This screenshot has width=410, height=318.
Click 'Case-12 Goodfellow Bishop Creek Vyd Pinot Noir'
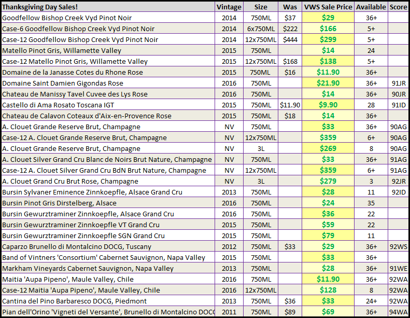click(x=80, y=40)
